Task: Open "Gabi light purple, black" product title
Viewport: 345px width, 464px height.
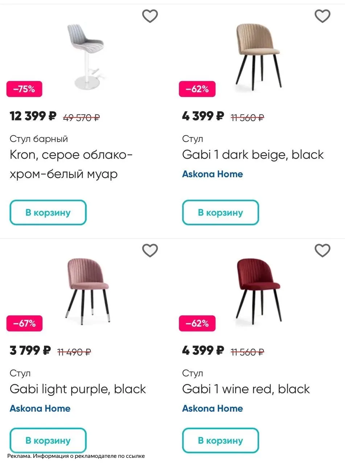Action: coord(78,389)
